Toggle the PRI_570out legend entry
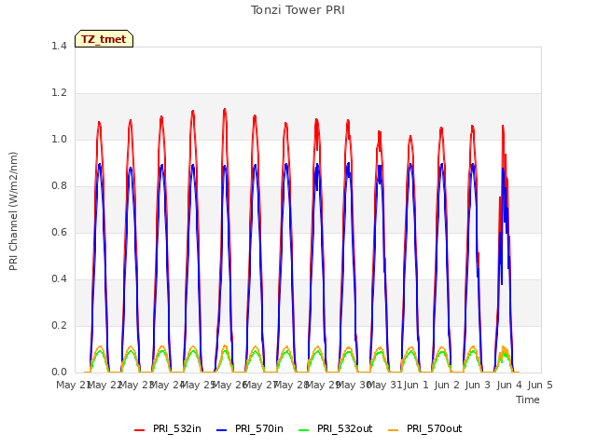The height and width of the screenshot is (447, 597). click(425, 429)
